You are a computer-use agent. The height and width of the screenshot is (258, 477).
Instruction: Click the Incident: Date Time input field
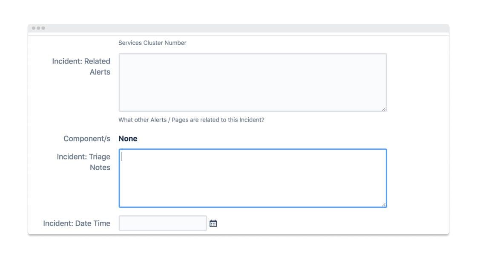coord(163,223)
